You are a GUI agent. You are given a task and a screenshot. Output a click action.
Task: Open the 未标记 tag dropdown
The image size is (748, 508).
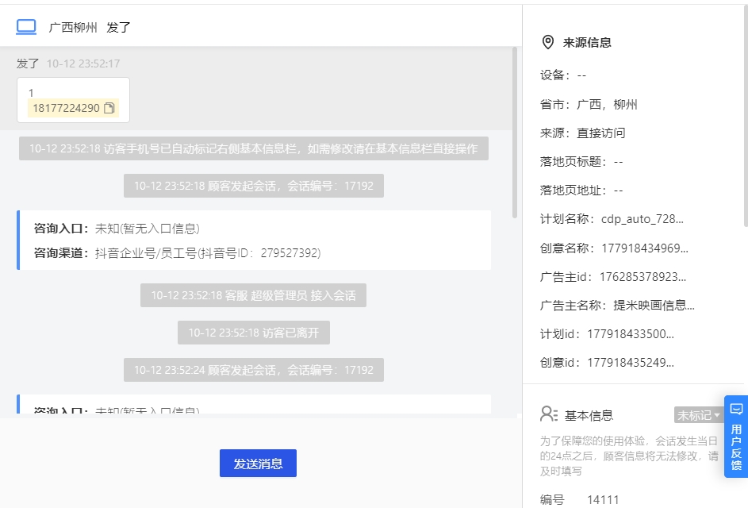698,415
